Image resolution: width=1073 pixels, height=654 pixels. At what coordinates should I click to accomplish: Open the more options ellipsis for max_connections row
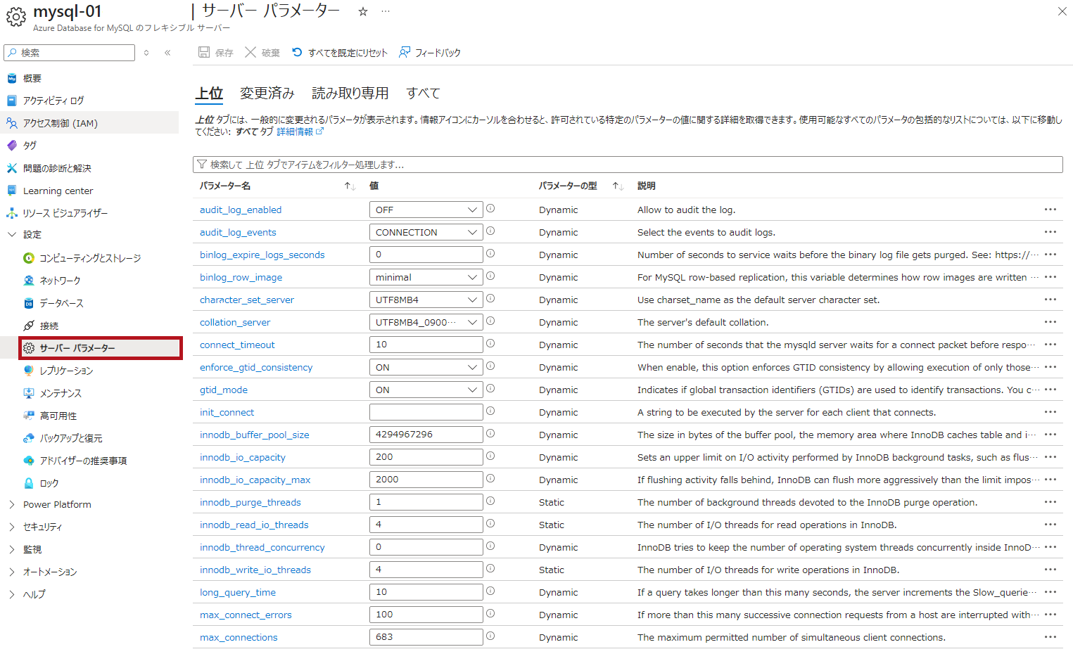(1050, 637)
